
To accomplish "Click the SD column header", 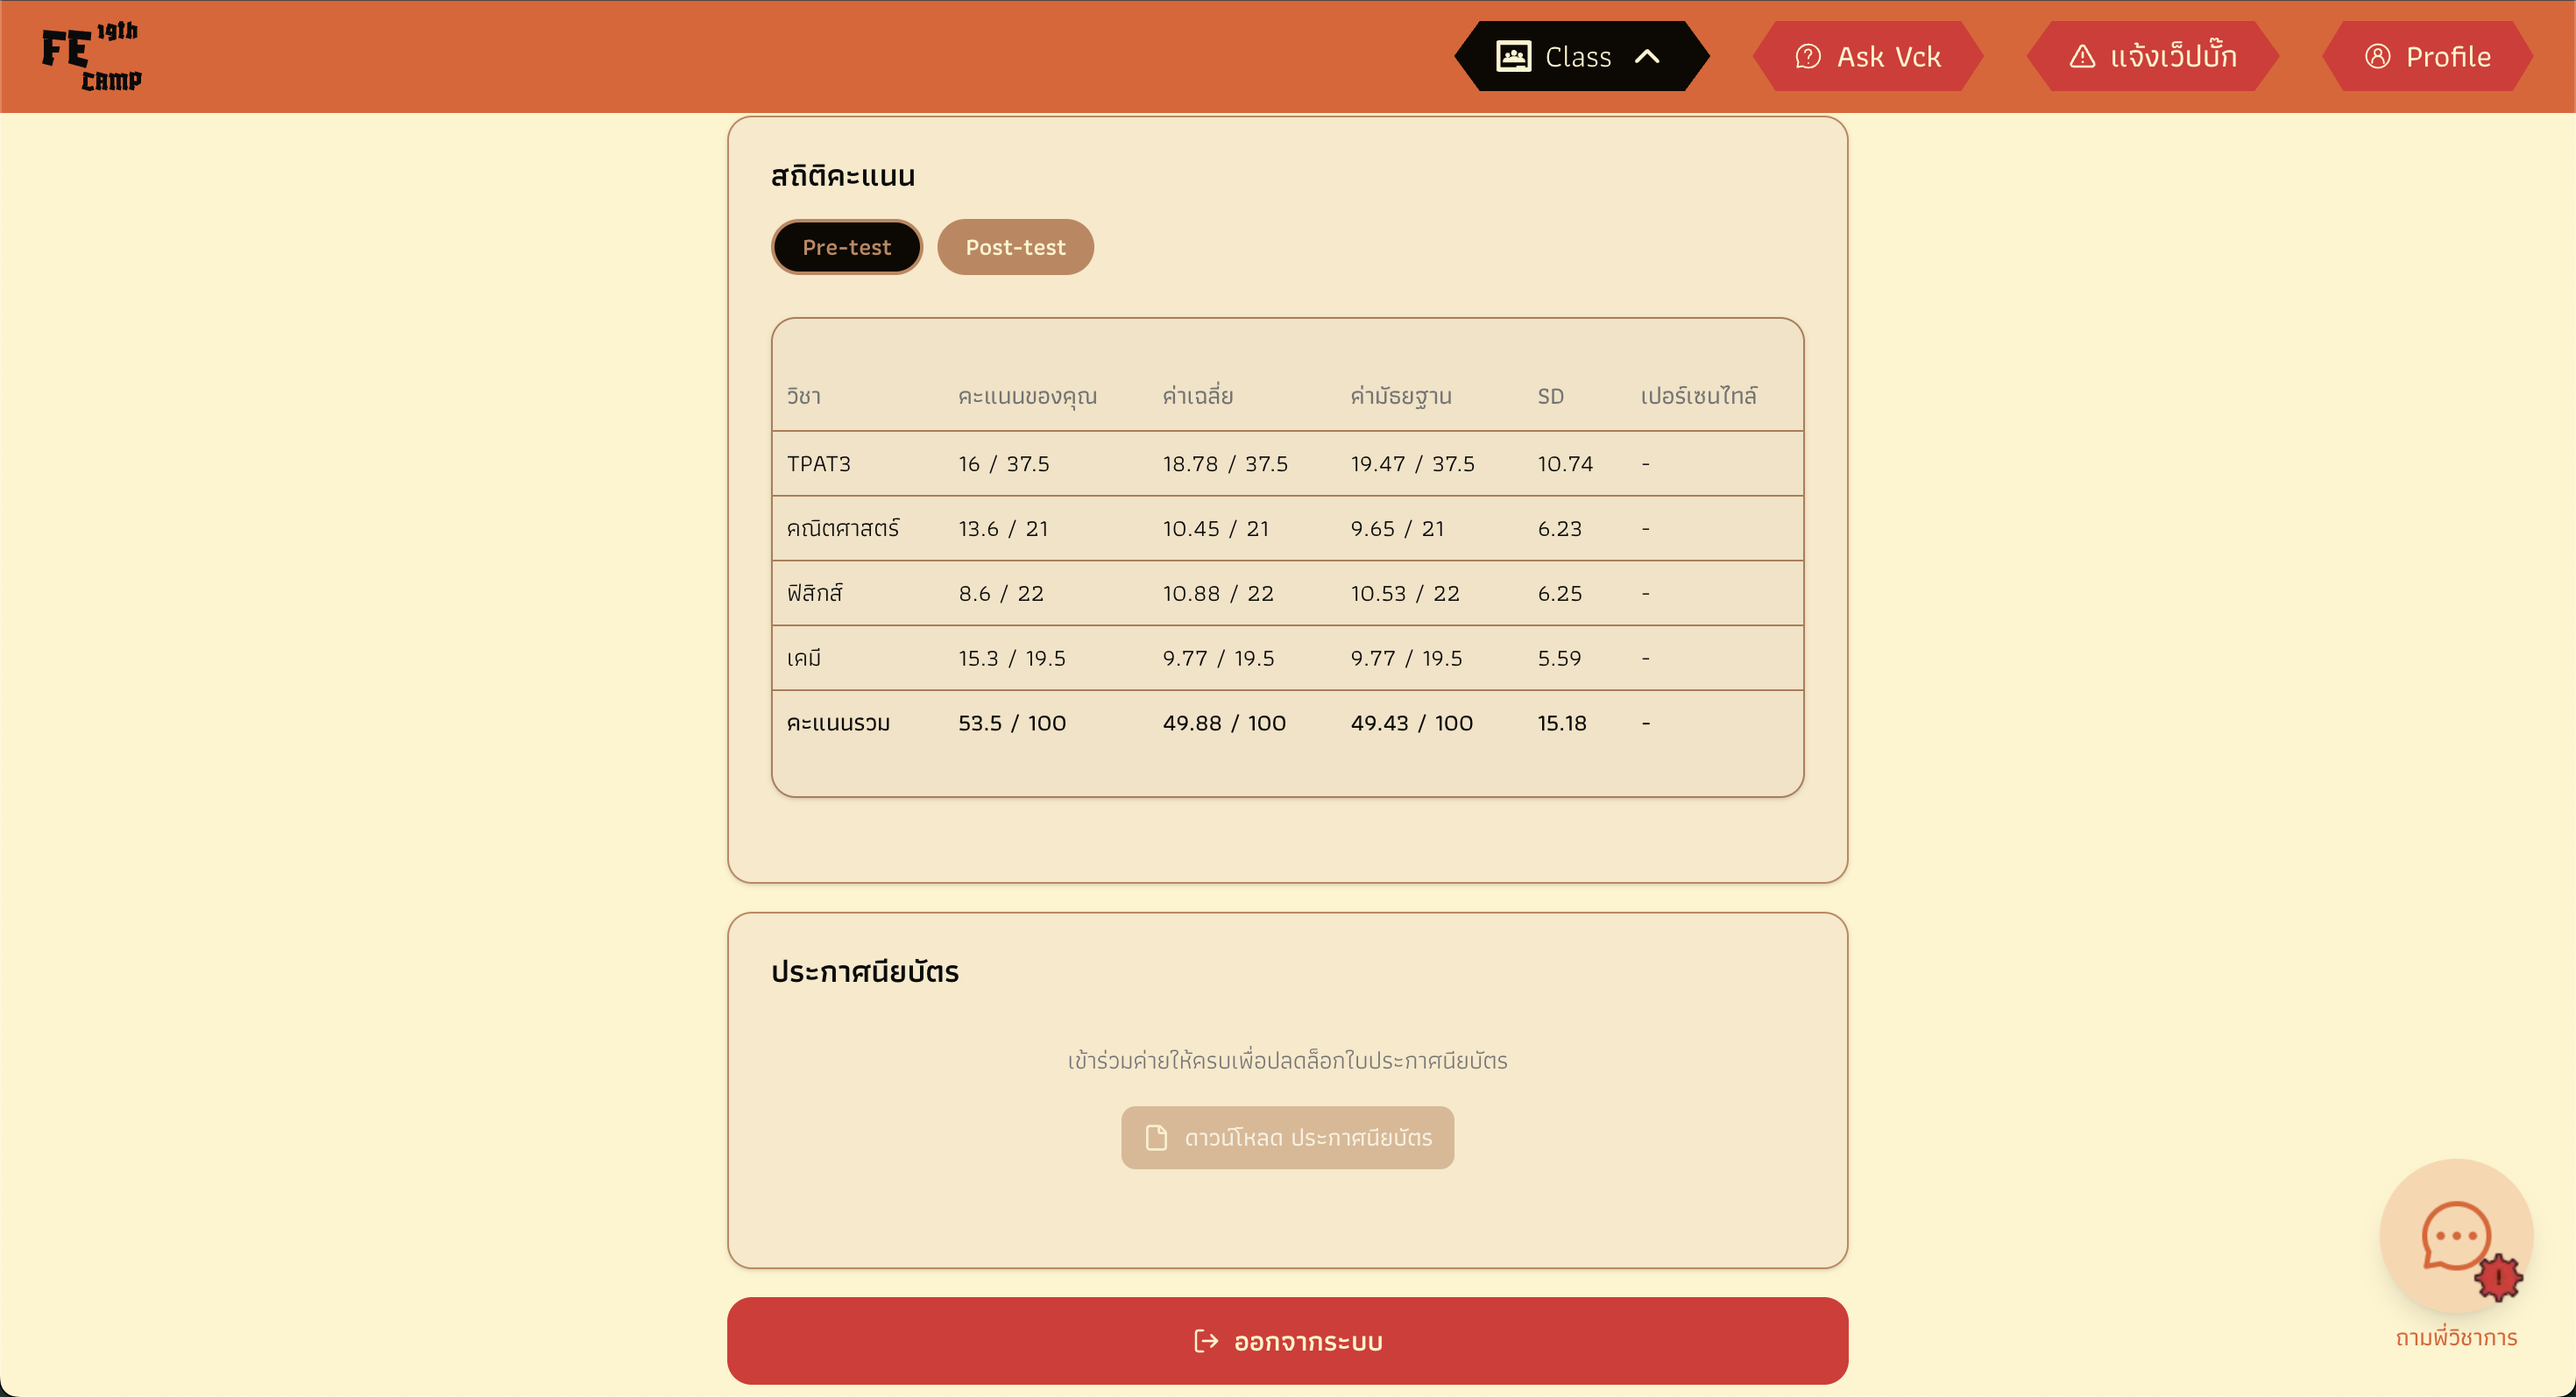I will pos(1550,396).
